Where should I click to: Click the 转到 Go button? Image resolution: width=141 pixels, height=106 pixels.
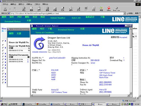point(130,14)
